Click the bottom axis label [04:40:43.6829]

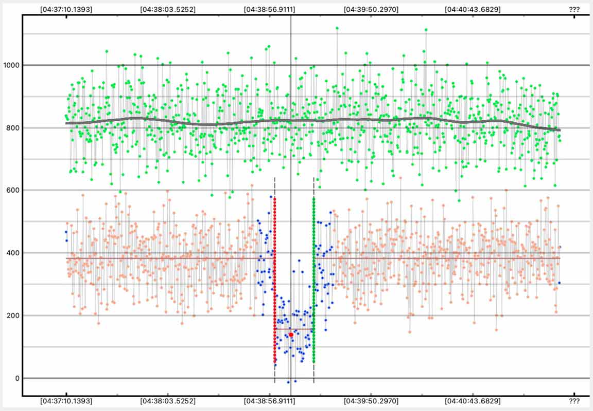pyautogui.click(x=473, y=401)
